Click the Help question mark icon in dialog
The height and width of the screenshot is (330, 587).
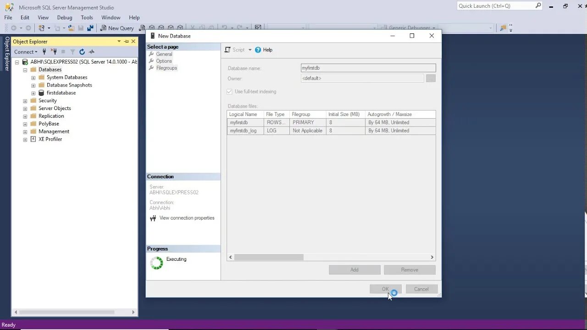click(x=258, y=50)
